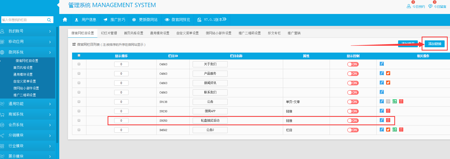The height and width of the screenshot is (159, 450).
Task: Click the trash icon for 微商APP row
Action: 388,111
